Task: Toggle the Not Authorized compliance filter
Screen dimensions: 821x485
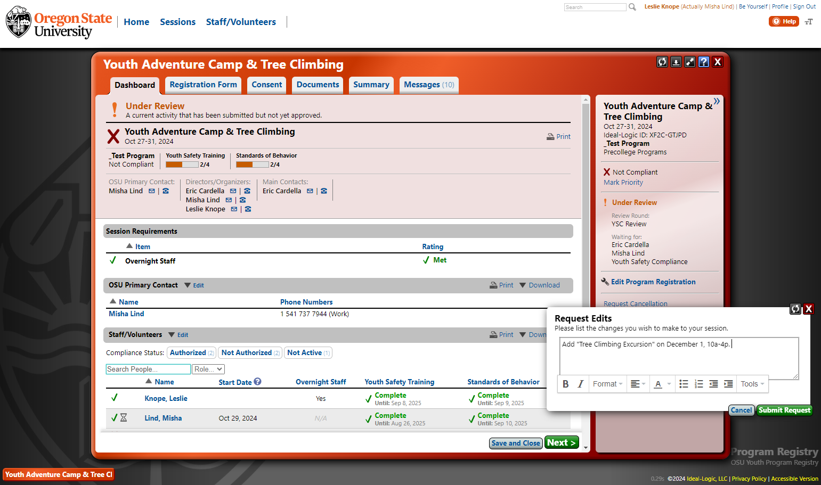Action: click(x=250, y=353)
